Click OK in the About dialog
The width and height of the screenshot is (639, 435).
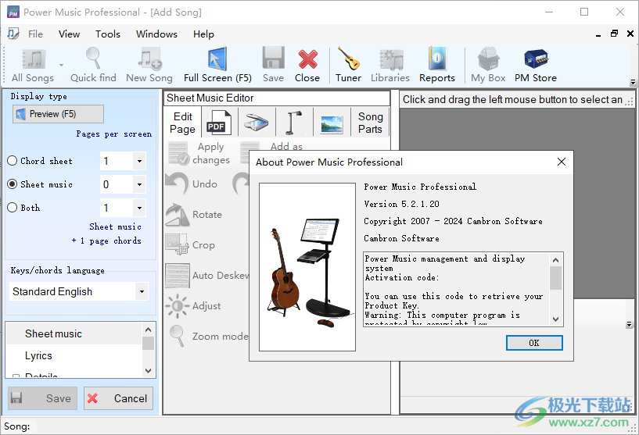533,343
